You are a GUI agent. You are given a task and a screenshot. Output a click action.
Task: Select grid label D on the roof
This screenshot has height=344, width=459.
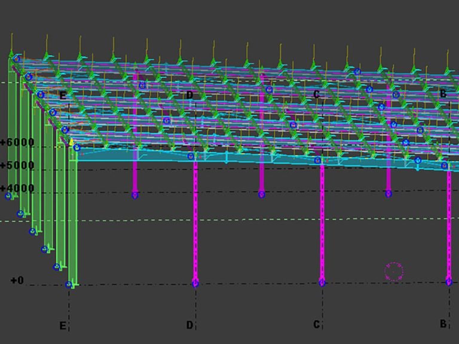click(189, 95)
